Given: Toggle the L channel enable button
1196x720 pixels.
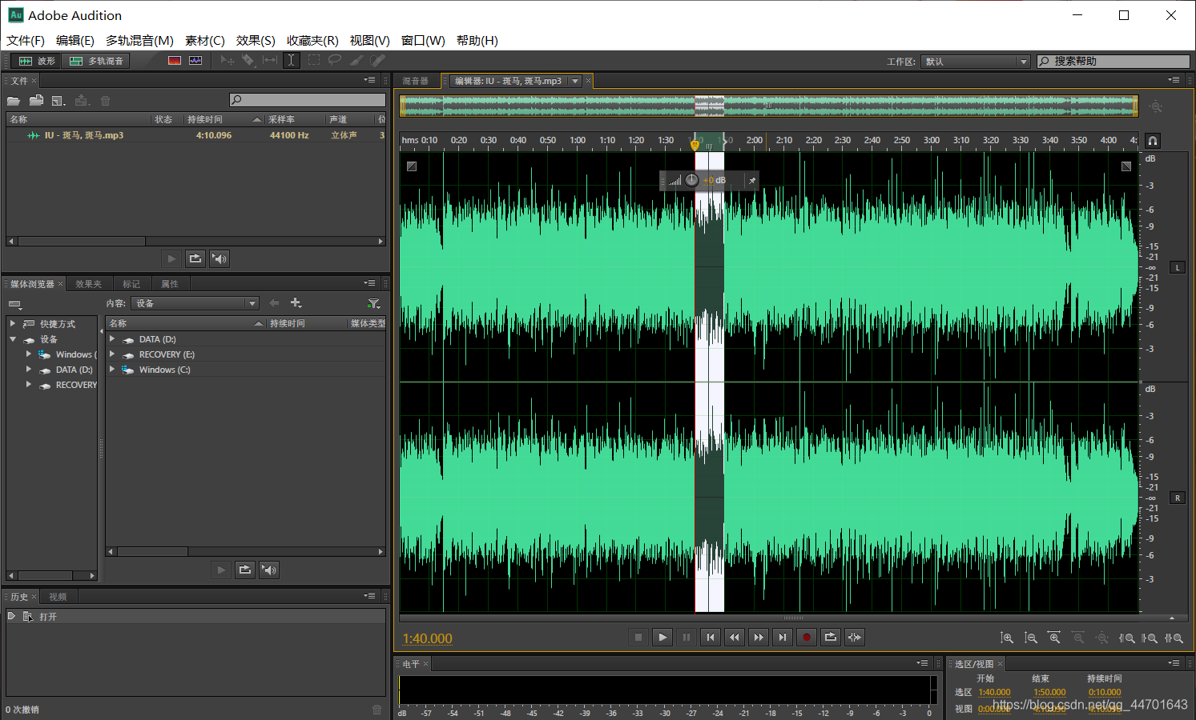Looking at the screenshot, I should (x=1178, y=267).
